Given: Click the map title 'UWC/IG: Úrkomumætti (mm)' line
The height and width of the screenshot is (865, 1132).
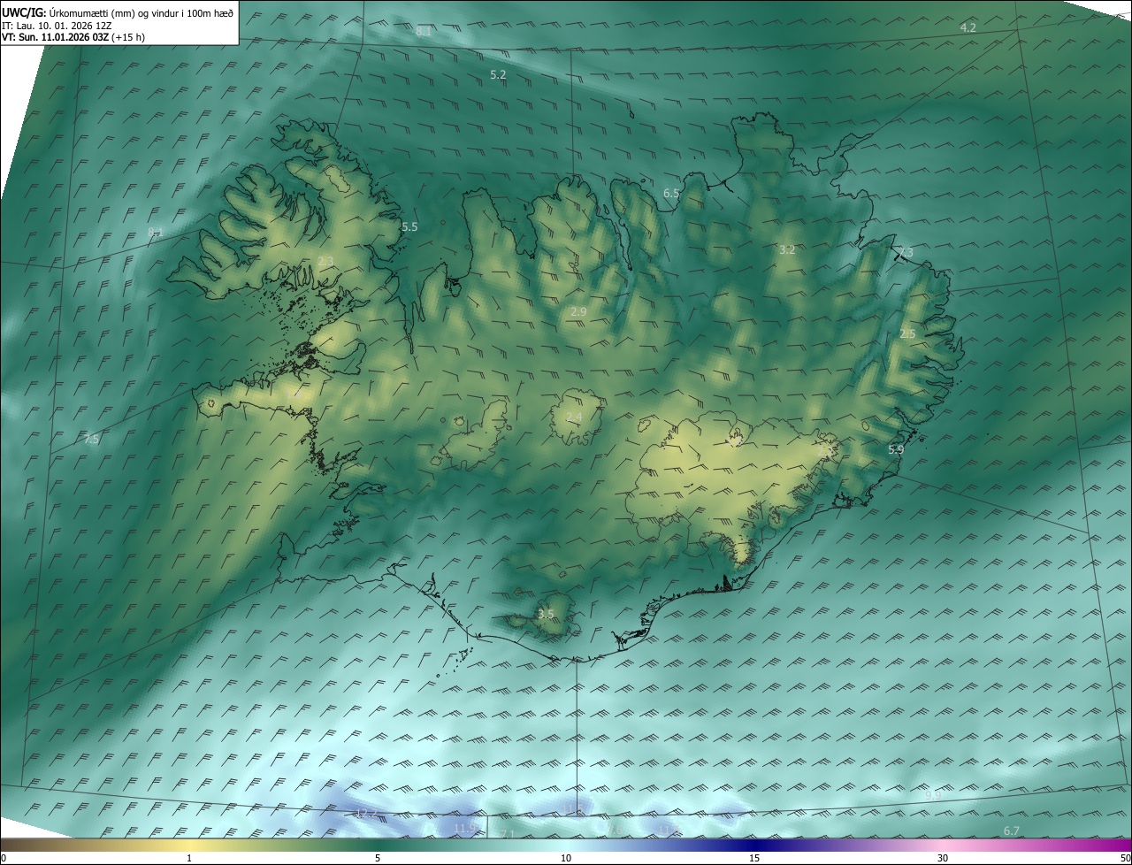Looking at the screenshot, I should 118,12.
